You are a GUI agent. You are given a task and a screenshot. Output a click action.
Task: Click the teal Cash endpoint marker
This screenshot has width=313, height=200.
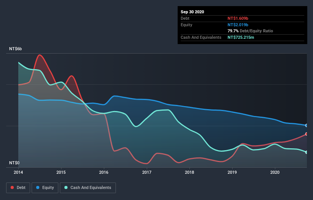click(307, 152)
